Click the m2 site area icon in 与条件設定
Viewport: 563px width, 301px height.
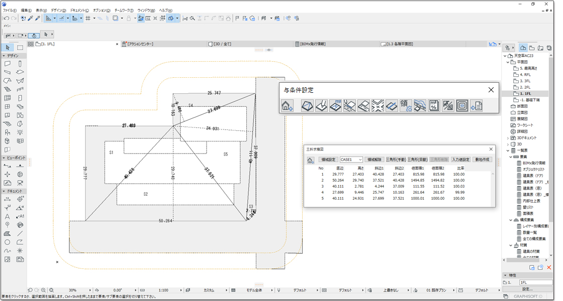coord(335,106)
